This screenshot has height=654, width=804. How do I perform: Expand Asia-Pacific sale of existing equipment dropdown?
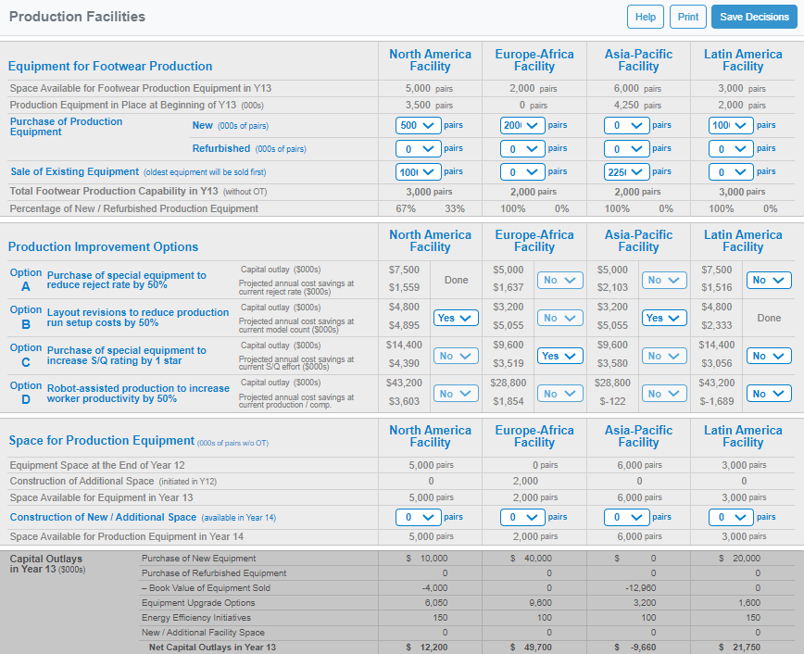point(626,172)
